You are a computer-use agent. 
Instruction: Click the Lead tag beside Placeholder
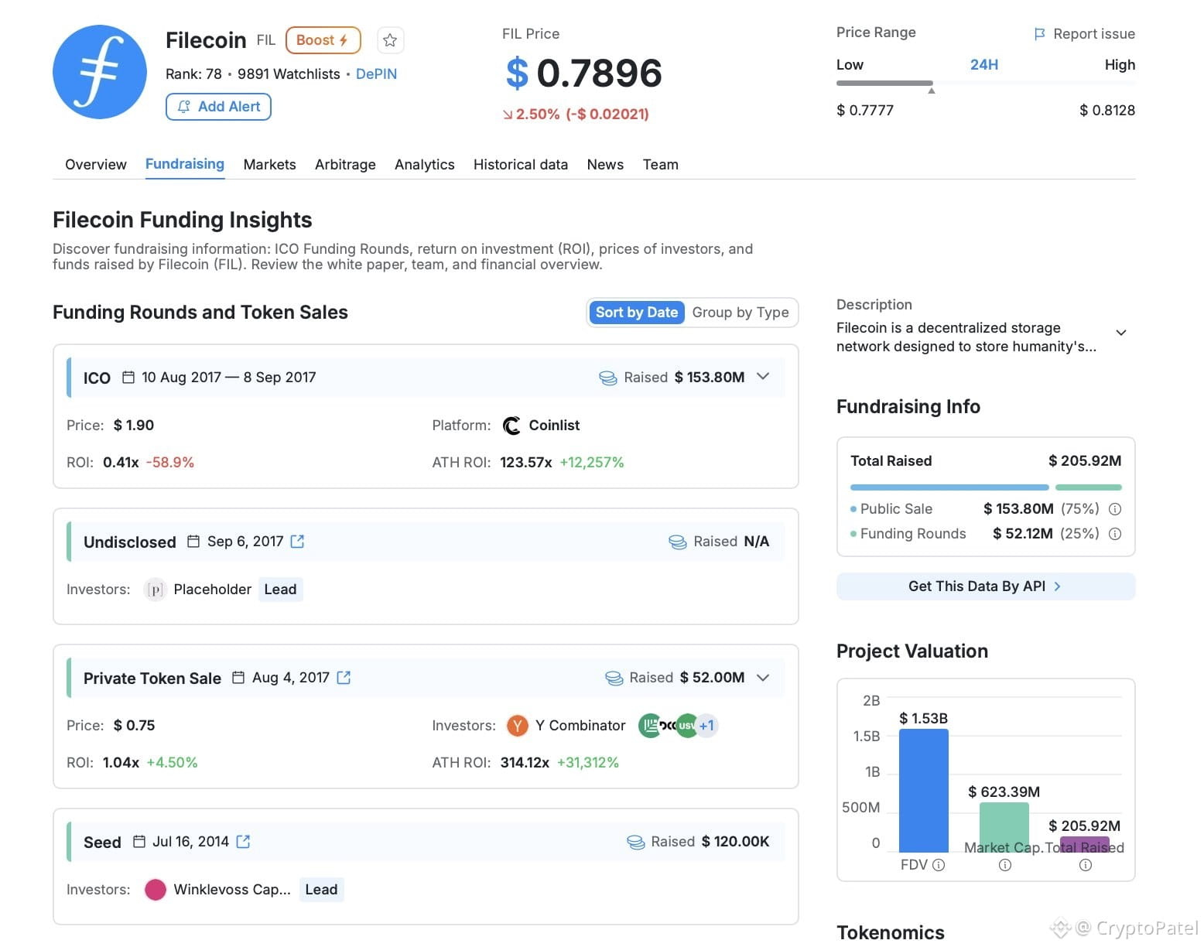pos(280,590)
